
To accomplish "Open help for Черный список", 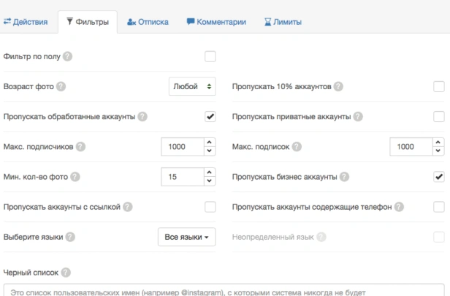I will point(66,273).
